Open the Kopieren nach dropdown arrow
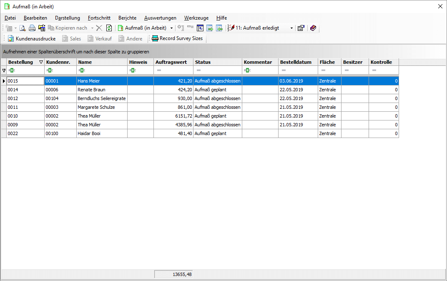 coord(92,28)
